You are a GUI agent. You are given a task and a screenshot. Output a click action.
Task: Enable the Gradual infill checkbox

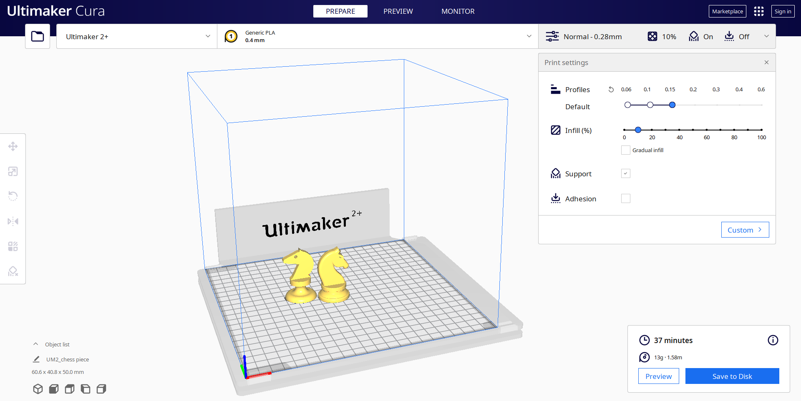click(625, 150)
